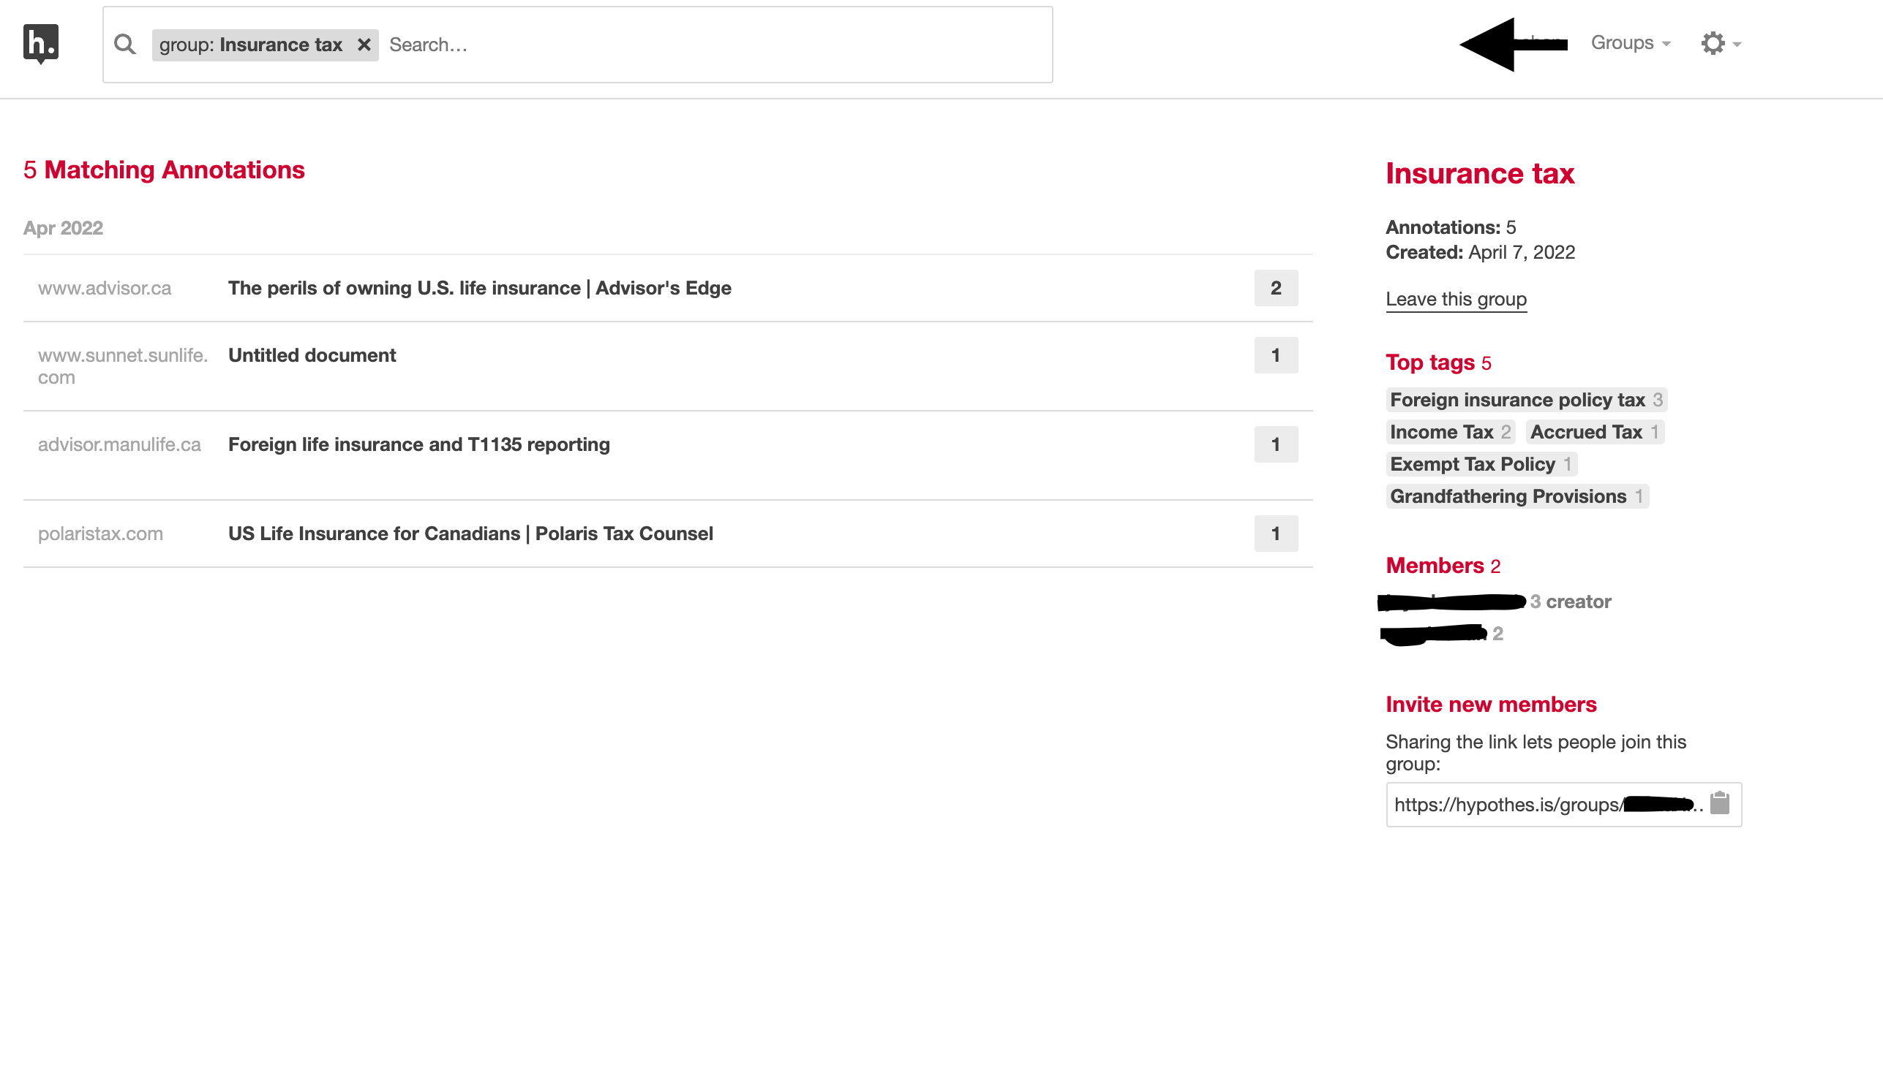Click the Grandfathering Provisions tag
Screen dimensions: 1883x1070
point(1507,497)
